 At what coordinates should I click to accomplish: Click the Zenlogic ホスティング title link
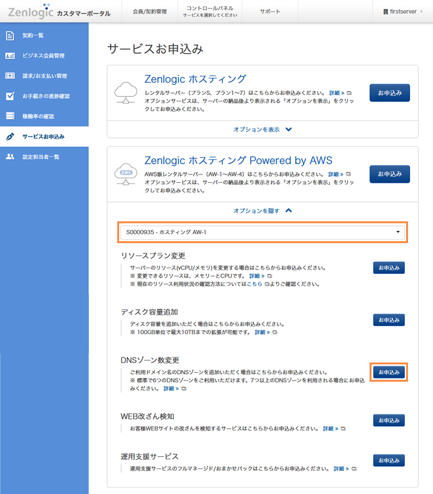click(x=195, y=79)
